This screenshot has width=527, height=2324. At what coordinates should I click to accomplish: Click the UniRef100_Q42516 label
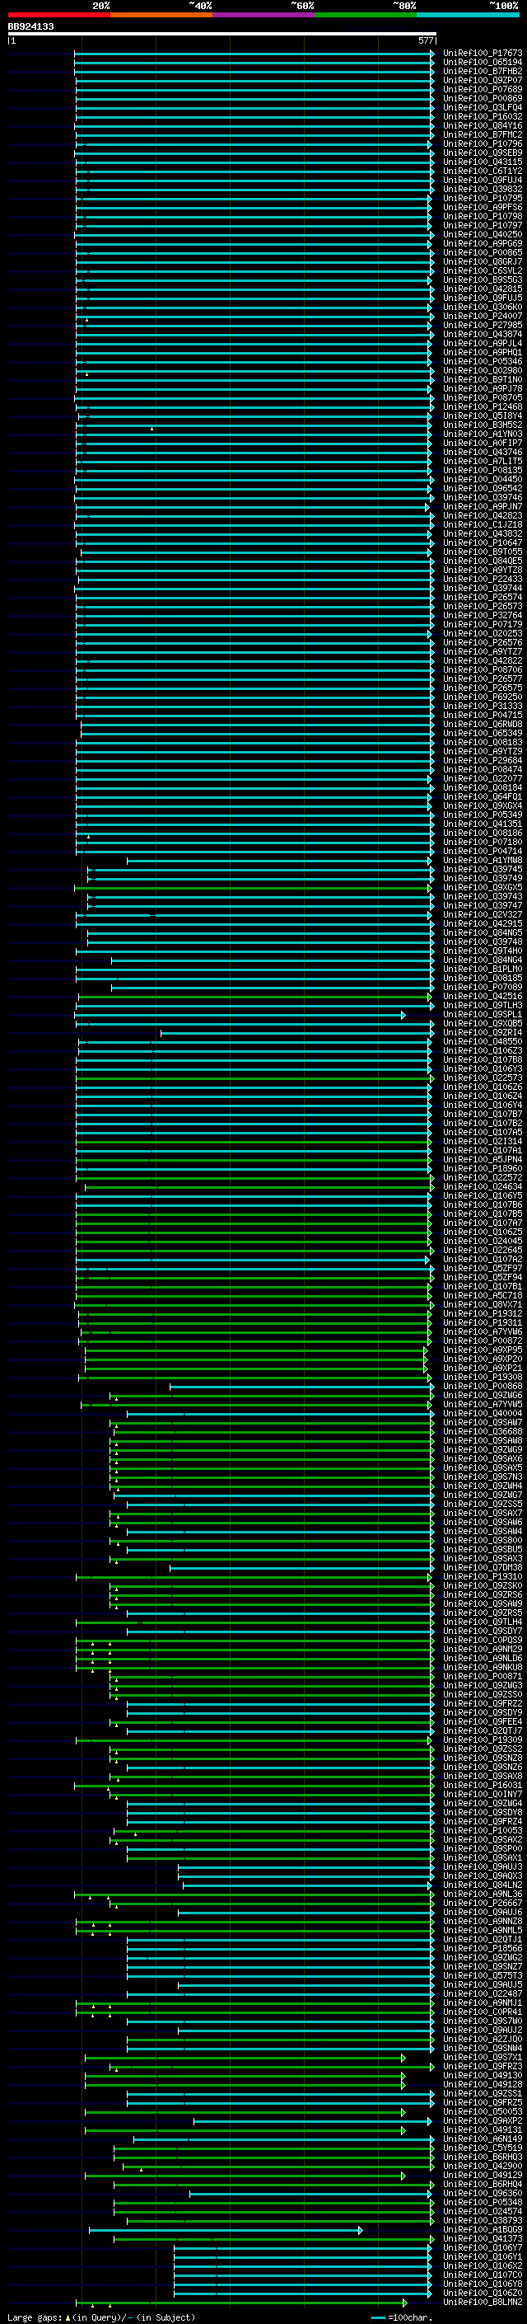(x=483, y=996)
